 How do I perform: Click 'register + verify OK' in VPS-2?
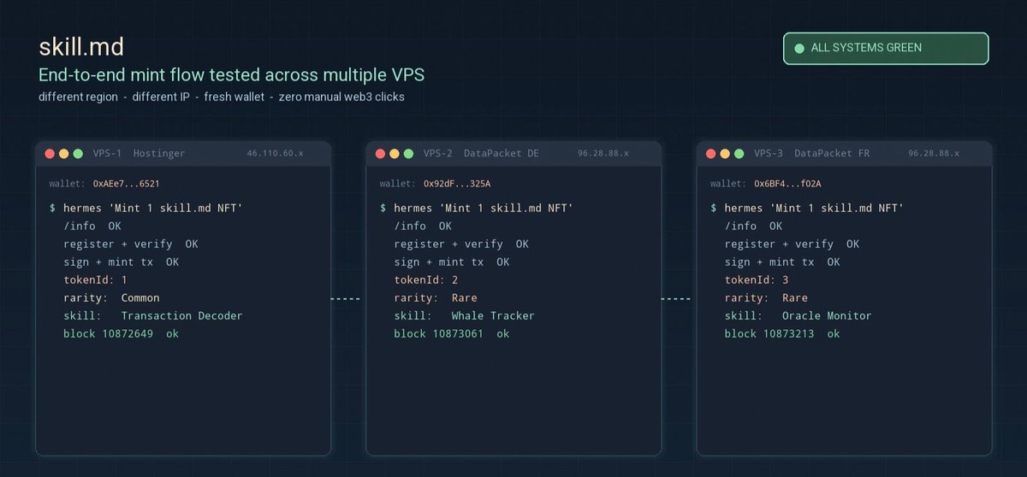click(461, 244)
